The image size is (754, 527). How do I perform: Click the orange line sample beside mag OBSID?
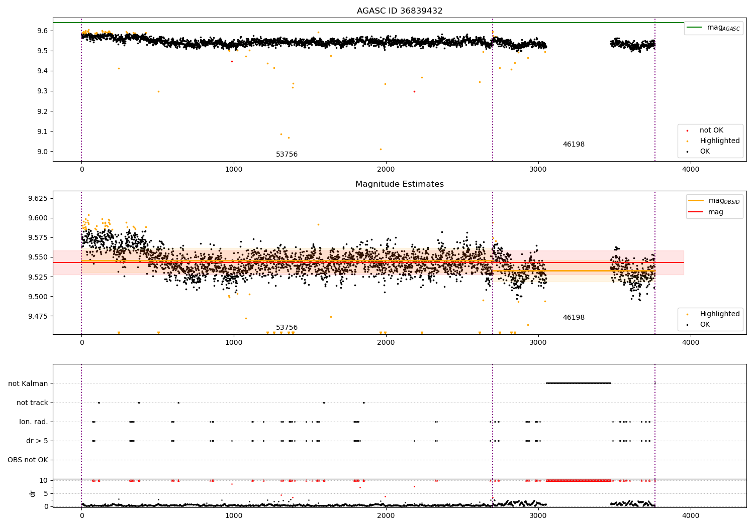click(696, 201)
